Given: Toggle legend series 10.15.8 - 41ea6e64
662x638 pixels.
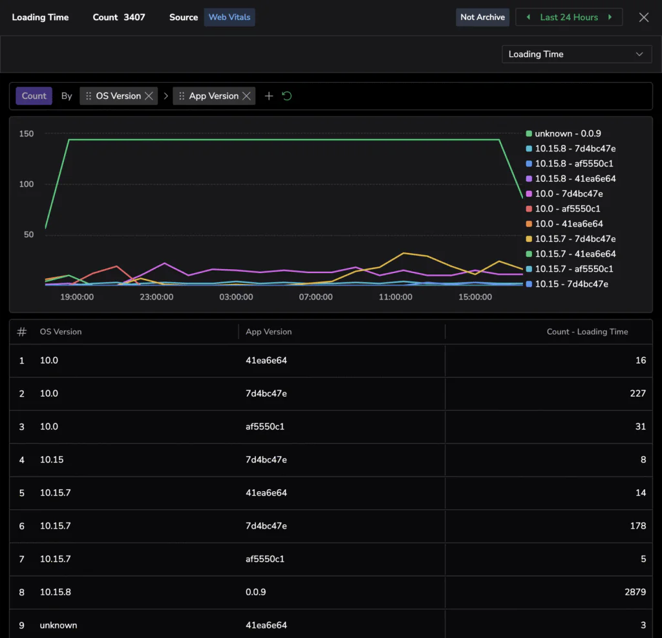Looking at the screenshot, I should [570, 179].
